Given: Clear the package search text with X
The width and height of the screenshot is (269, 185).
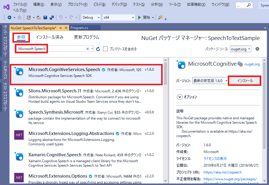Looking at the screenshot, I should point(88,49).
